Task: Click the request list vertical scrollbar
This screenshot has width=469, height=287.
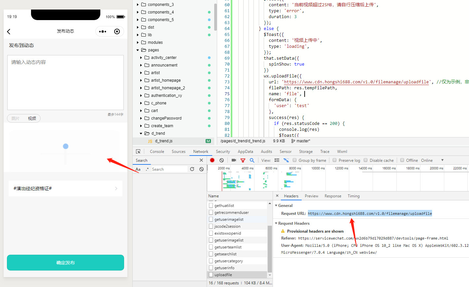Action: (x=270, y=249)
